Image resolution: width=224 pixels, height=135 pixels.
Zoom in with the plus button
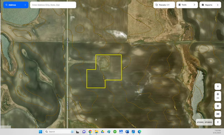coord(218,94)
